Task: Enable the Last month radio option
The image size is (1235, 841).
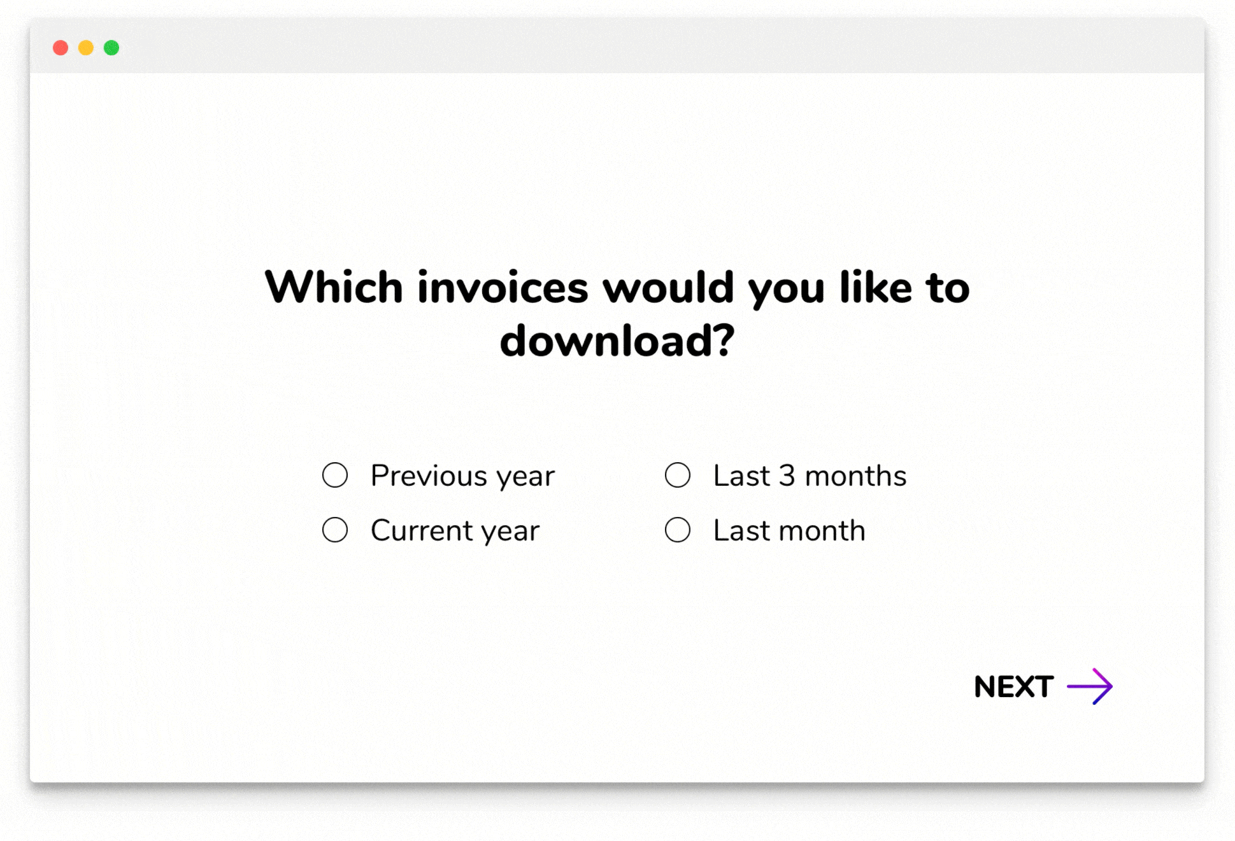Action: (678, 530)
